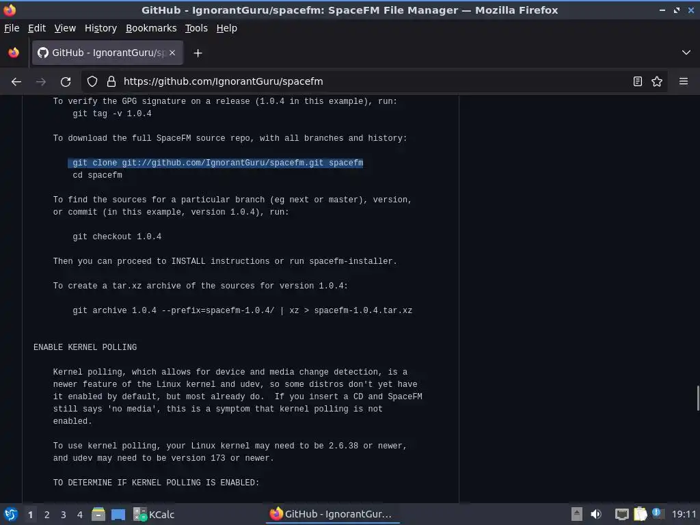This screenshot has height=525, width=700.
Task: Open the volume control tray icon
Action: 596,514
